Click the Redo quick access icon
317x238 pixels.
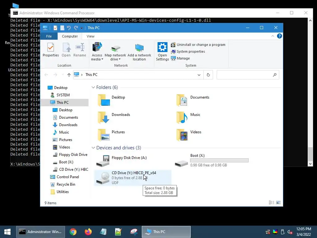click(76, 28)
